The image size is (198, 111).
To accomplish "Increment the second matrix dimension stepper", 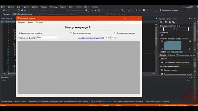I will click(115, 37).
